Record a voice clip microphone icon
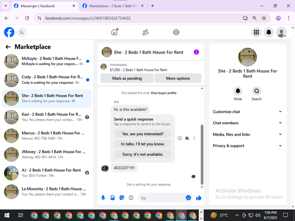The height and width of the screenshot is (221, 295). pos(103,197)
